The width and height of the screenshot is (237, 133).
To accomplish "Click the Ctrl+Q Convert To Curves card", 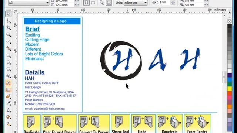I will [94, 124].
